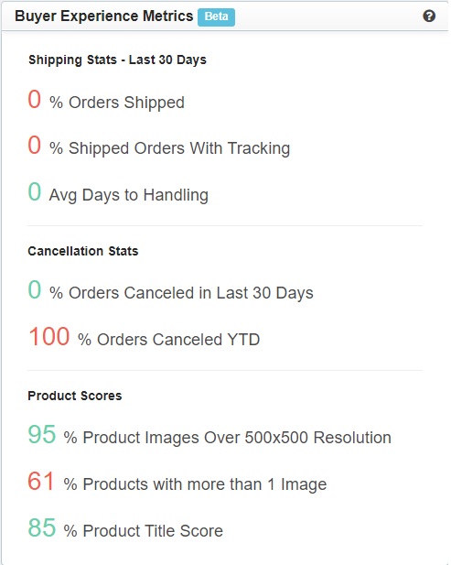Open the help question mark icon
Viewport: 451px width, 565px height.
tap(429, 16)
